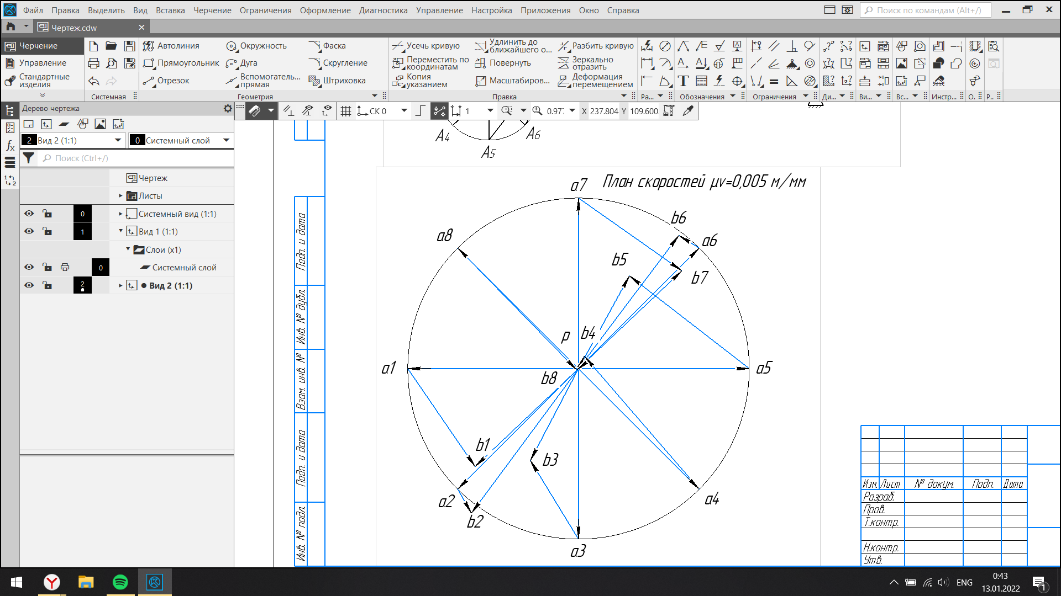
Task: Open print preview (magnifier over page icon)
Action: click(111, 63)
